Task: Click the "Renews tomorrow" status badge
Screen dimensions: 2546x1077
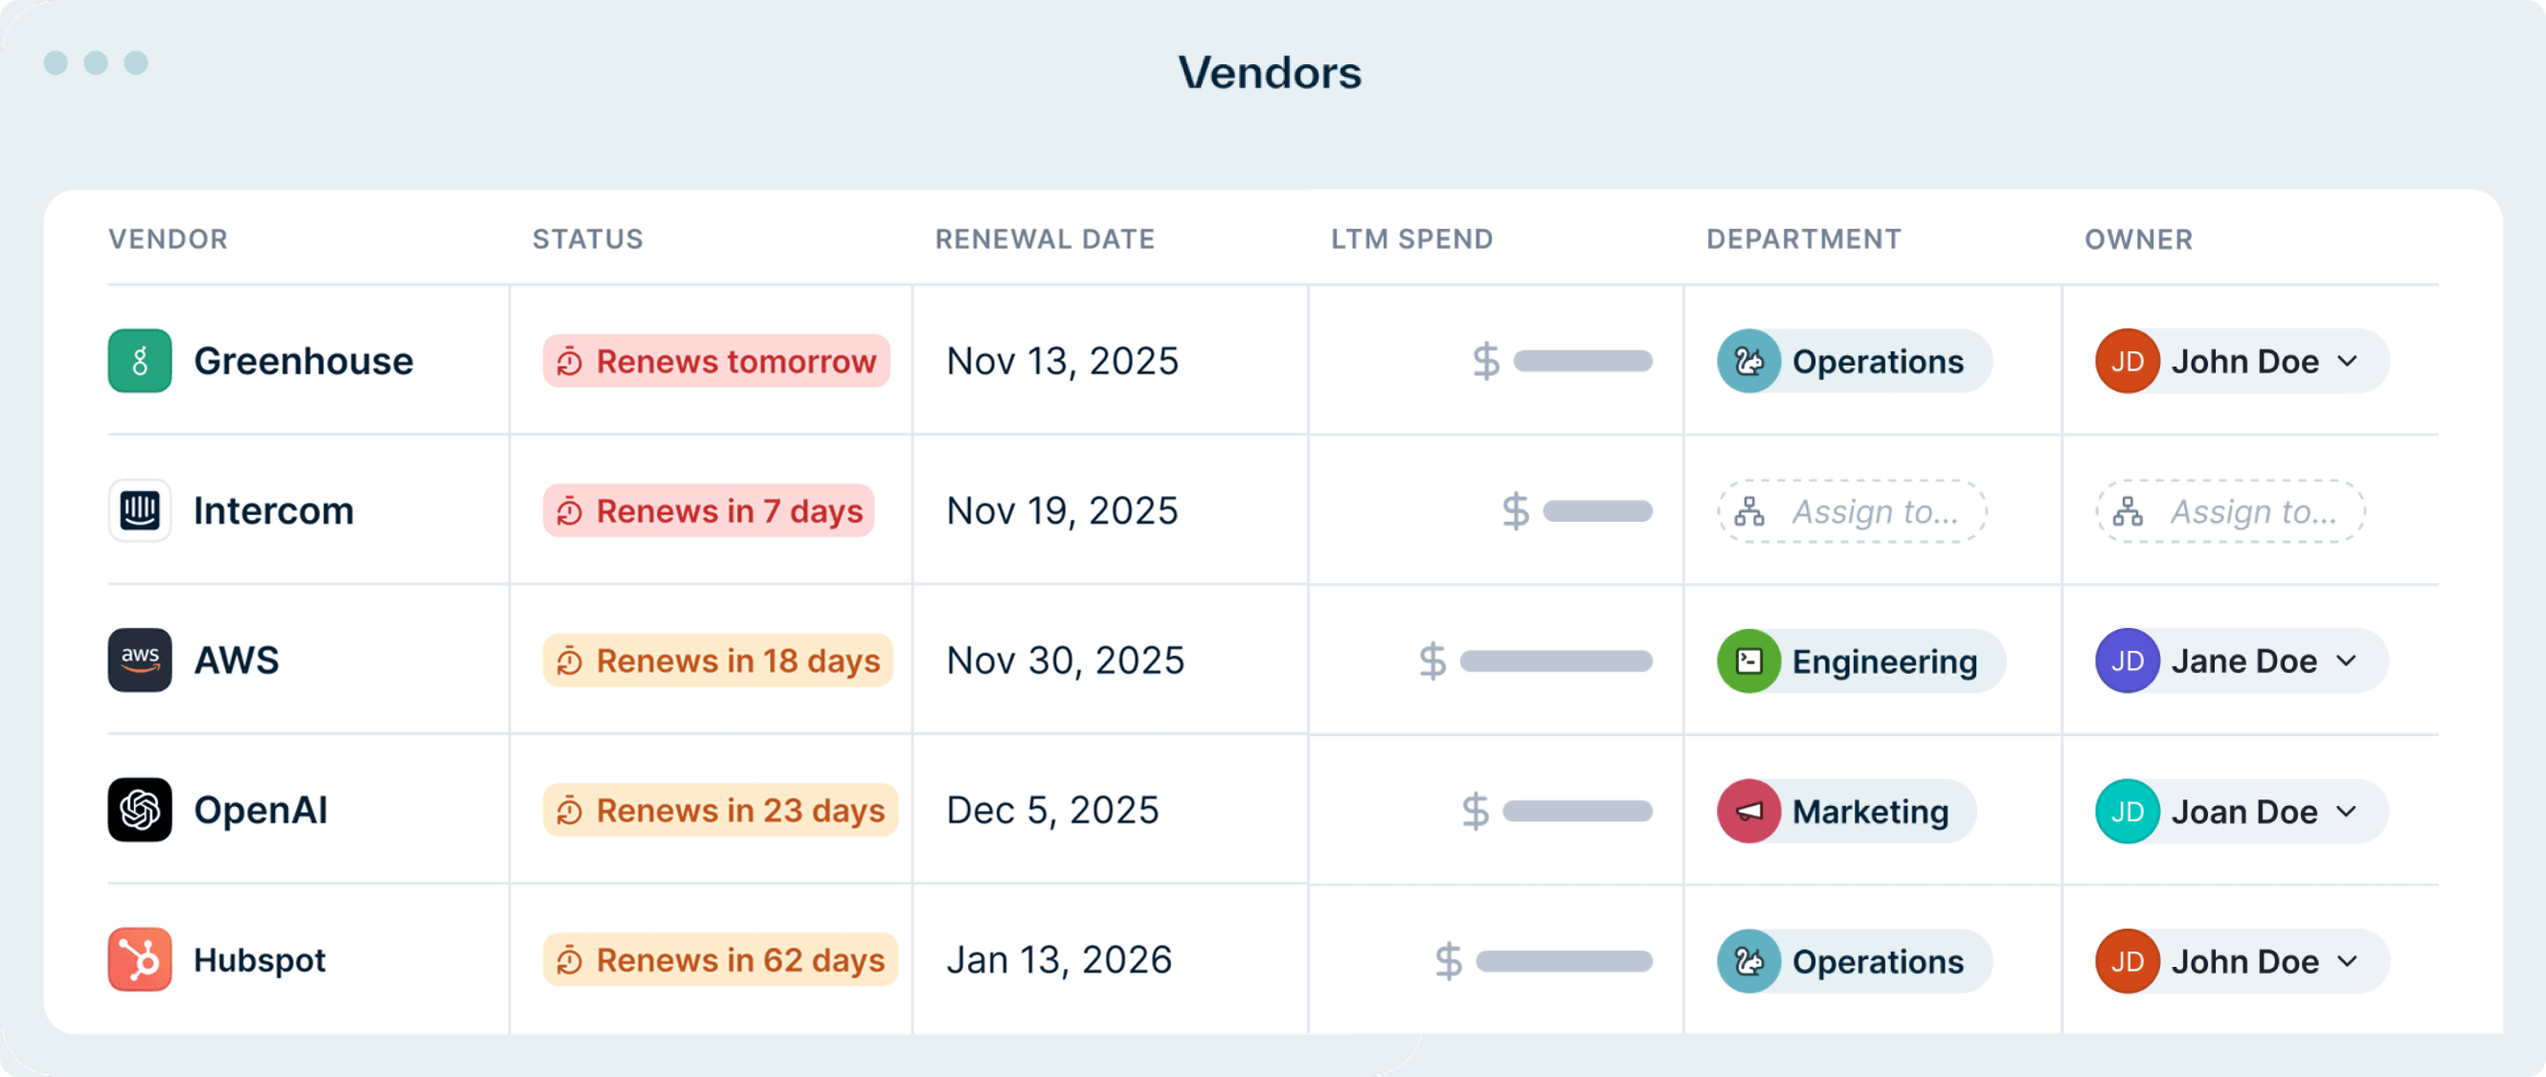Action: click(x=716, y=362)
